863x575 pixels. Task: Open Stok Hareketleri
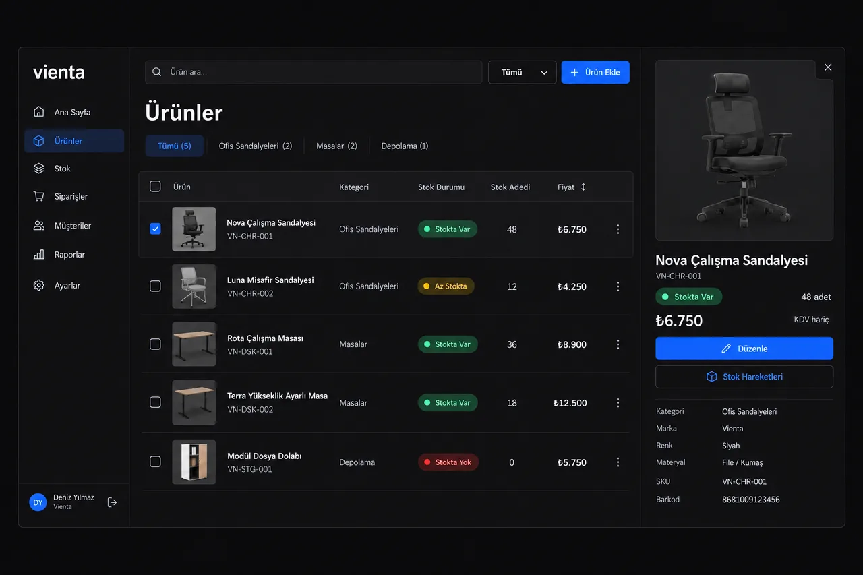744,377
